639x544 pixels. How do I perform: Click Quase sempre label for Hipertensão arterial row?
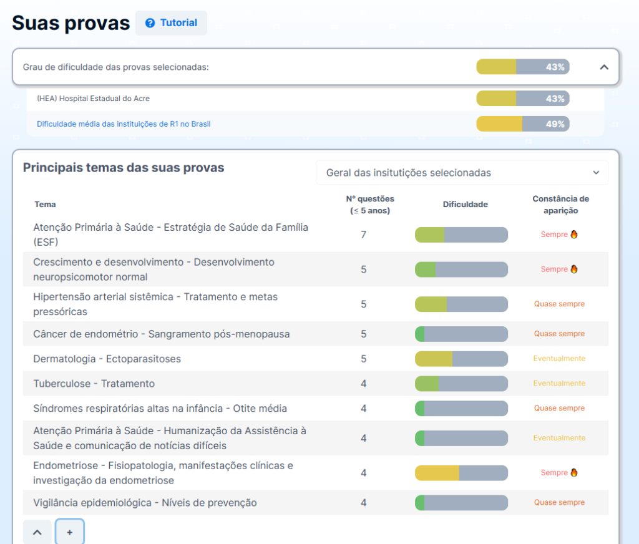559,304
